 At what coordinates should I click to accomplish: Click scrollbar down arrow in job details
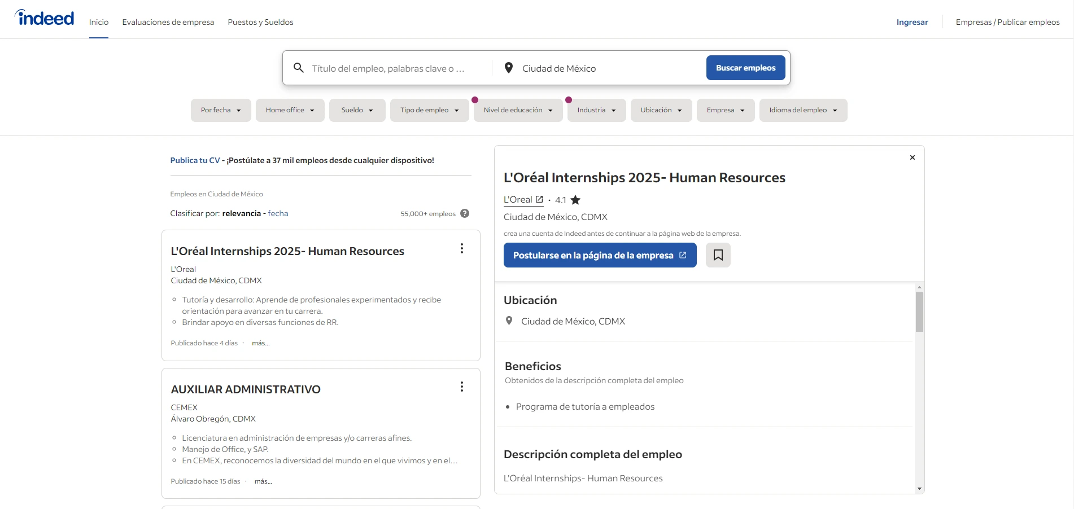[x=919, y=489]
